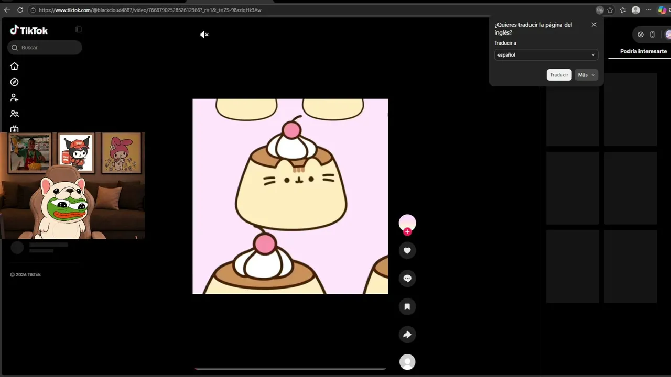Open the browser favorites list icon
Viewport: 671px width, 377px height.
pyautogui.click(x=623, y=10)
